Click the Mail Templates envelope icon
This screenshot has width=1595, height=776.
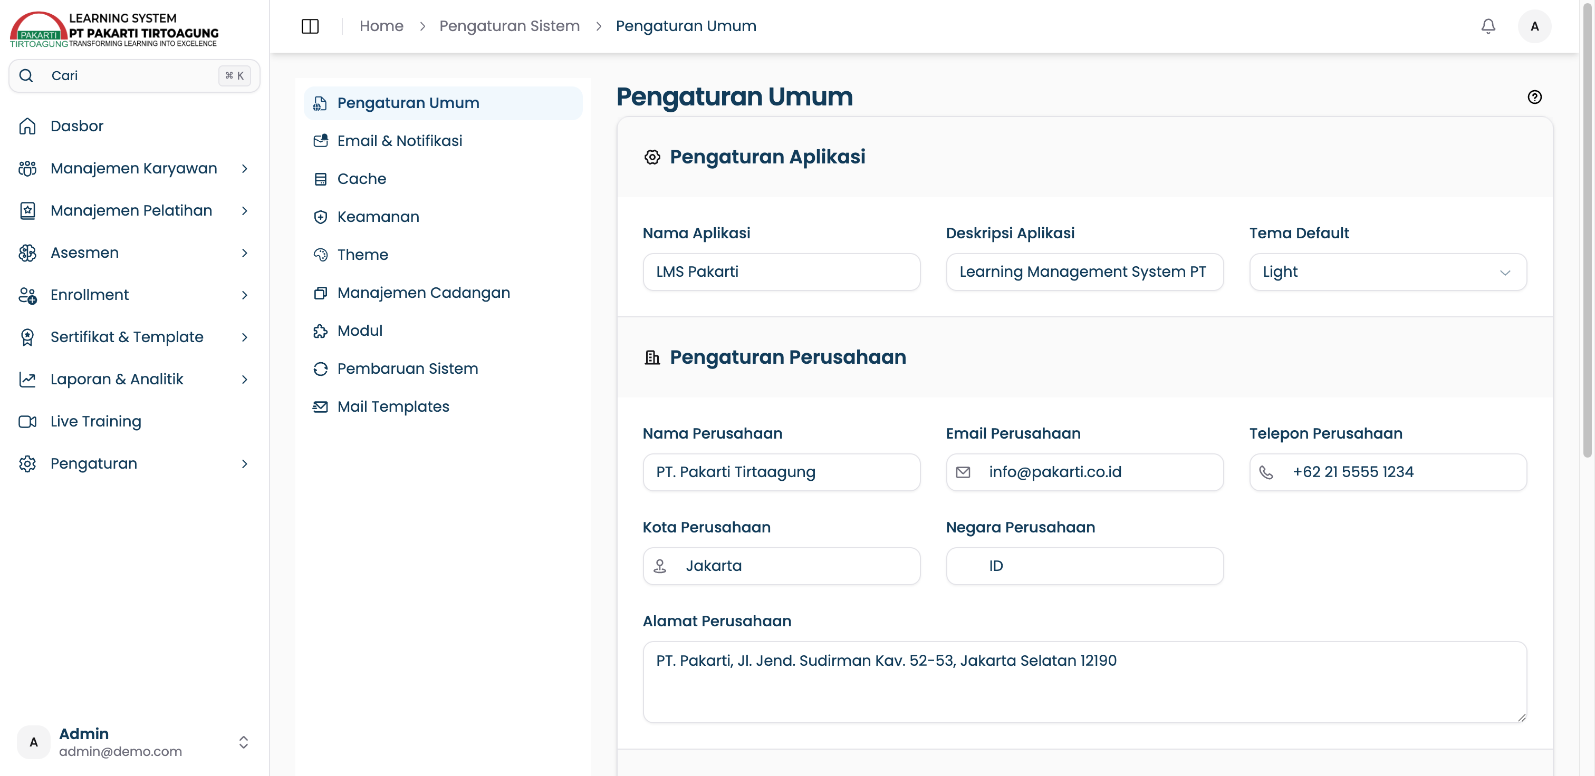click(320, 406)
